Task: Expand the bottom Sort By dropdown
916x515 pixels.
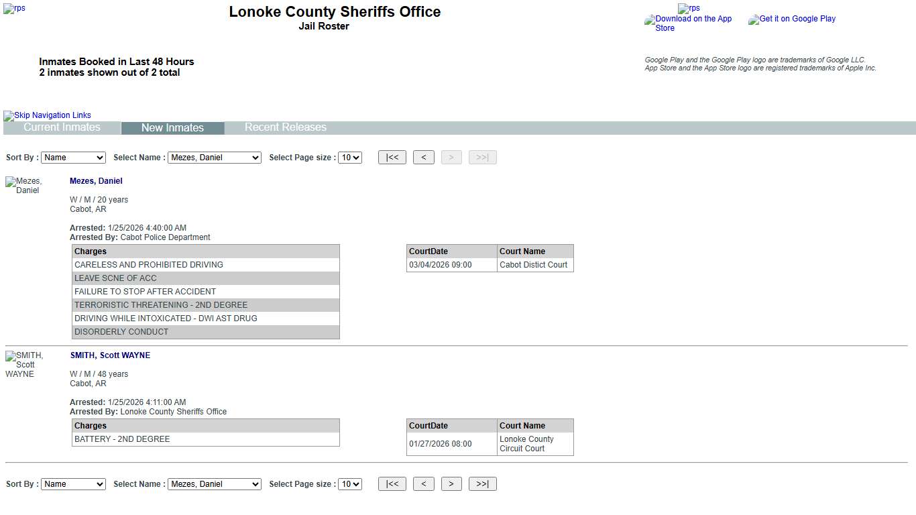Action: tap(73, 484)
